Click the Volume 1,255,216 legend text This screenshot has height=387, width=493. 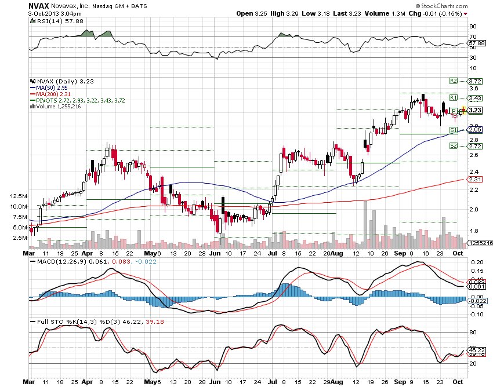(59, 107)
